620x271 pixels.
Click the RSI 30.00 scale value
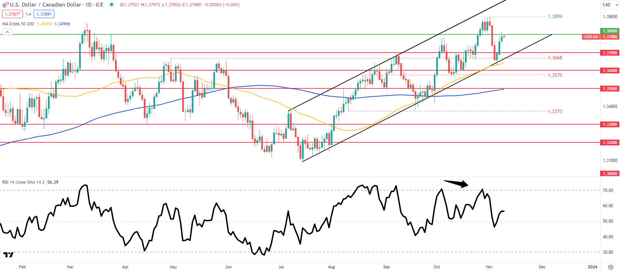(x=608, y=252)
